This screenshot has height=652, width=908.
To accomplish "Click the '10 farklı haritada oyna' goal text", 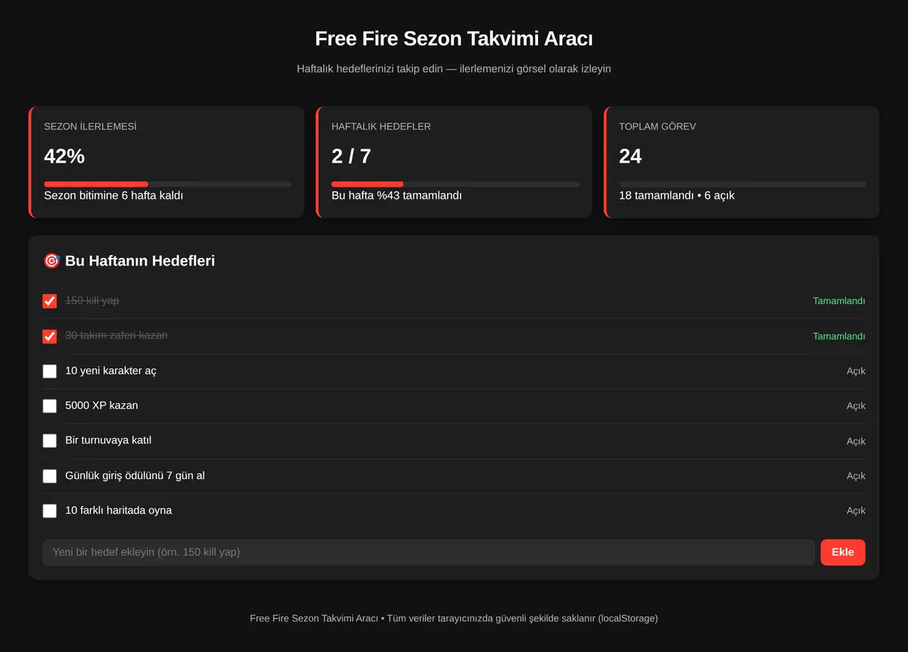I will click(x=119, y=511).
